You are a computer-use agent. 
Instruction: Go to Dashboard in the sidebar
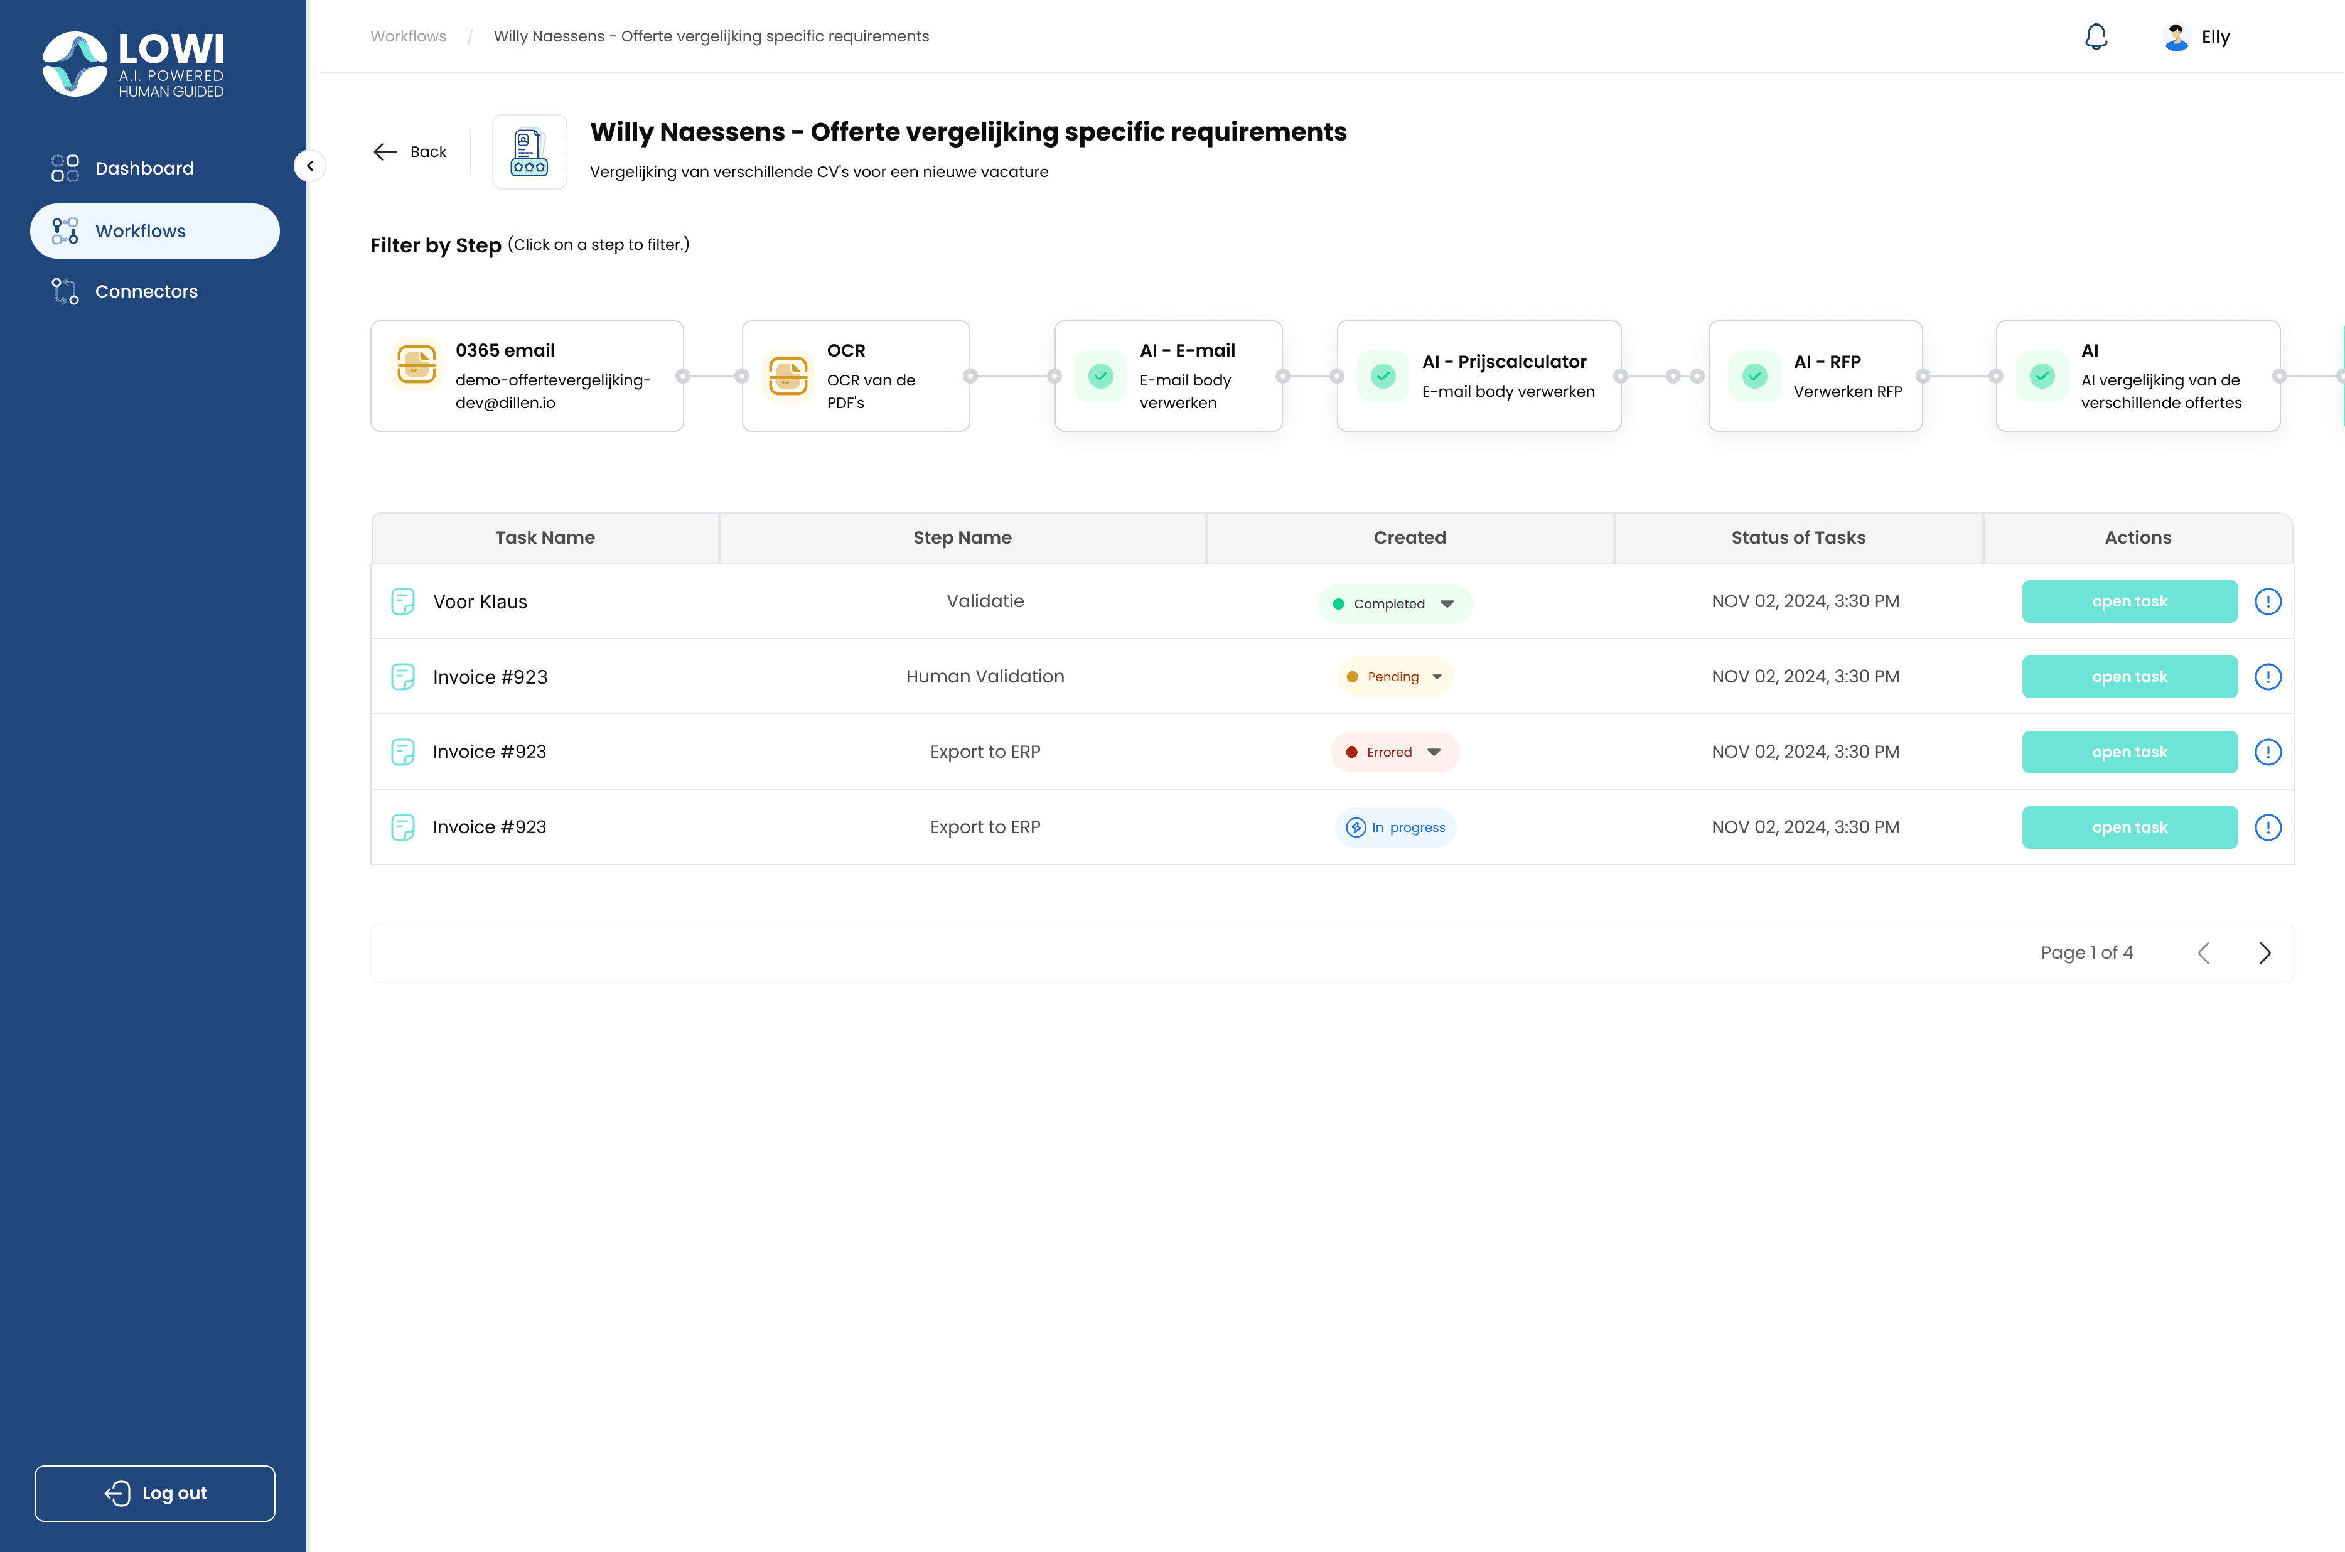(x=144, y=168)
